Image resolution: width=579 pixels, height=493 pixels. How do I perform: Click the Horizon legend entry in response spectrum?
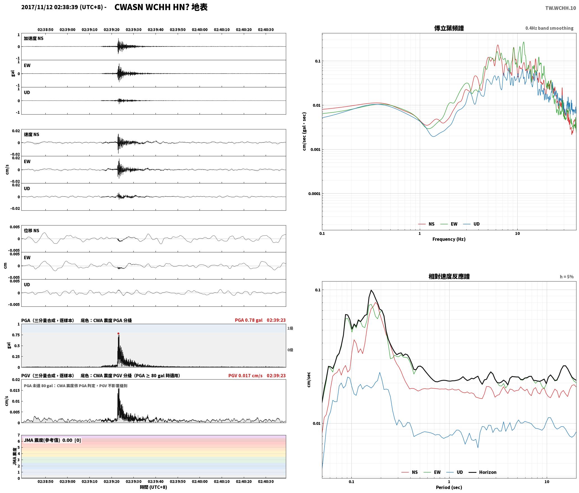point(483,472)
